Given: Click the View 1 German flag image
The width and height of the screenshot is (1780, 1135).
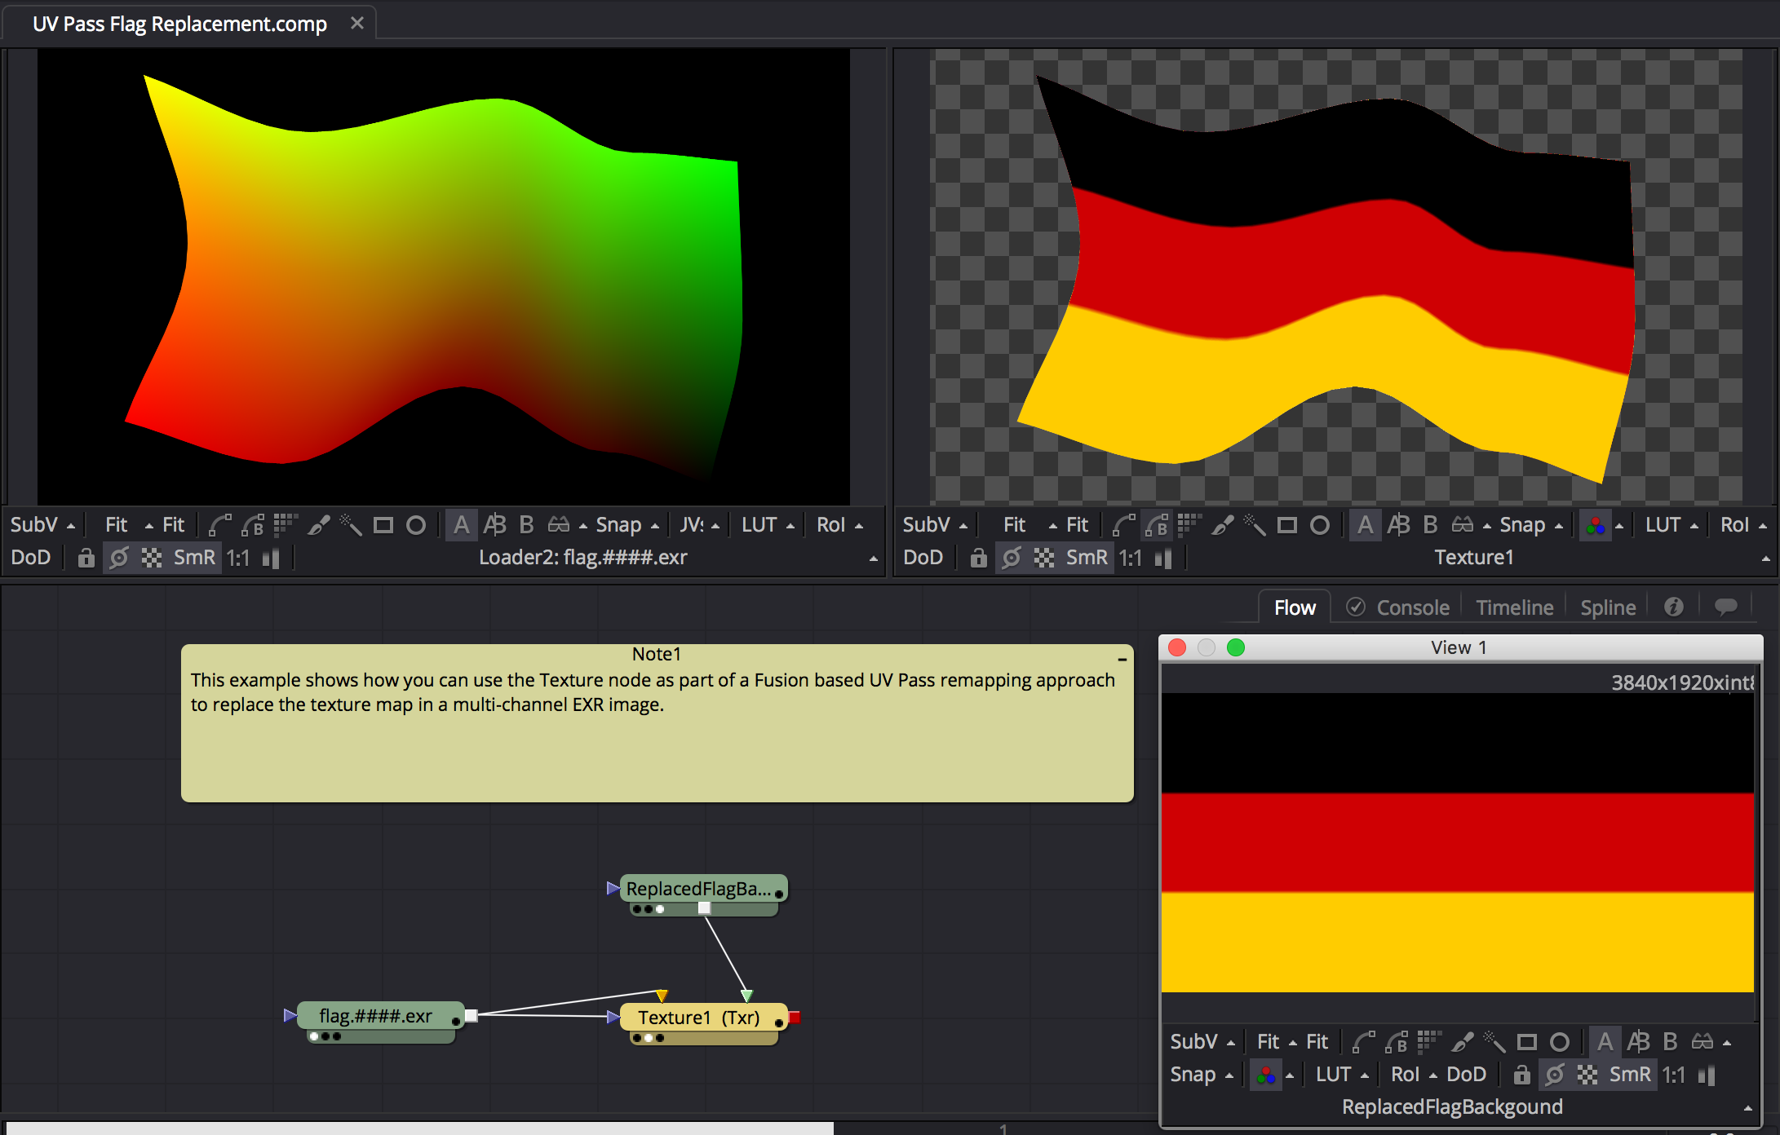Looking at the screenshot, I should pos(1457,842).
